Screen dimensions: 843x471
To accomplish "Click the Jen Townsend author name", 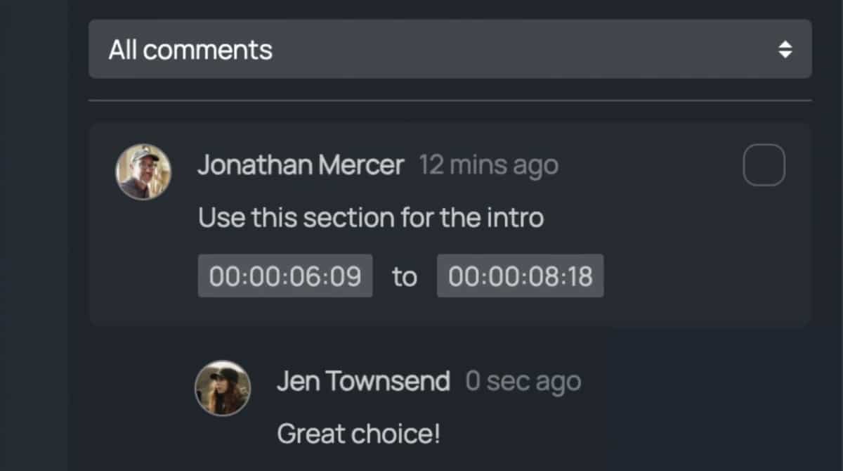I will click(x=363, y=382).
